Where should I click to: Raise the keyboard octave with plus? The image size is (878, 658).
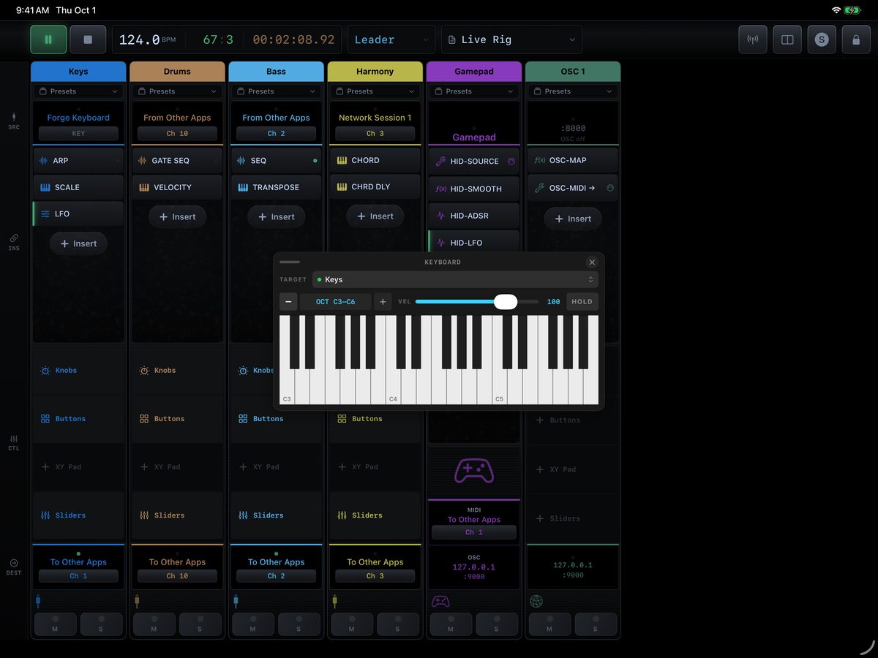click(383, 301)
